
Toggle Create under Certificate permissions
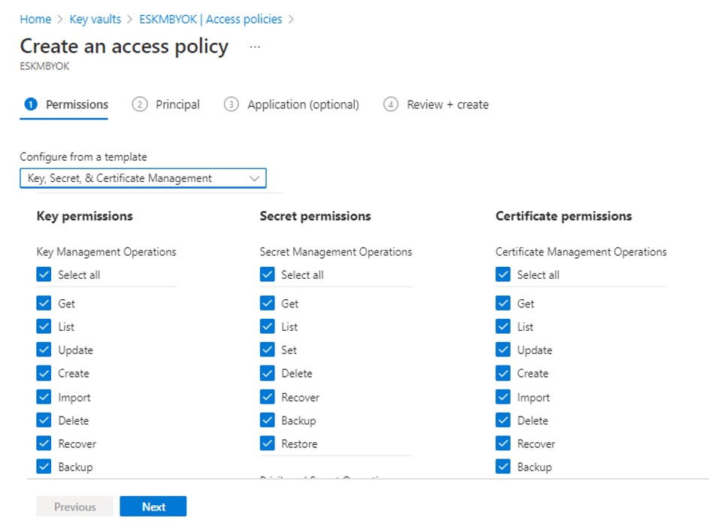point(503,373)
